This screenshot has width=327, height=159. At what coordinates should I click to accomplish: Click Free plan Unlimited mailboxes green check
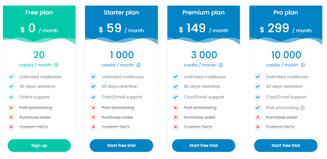[11, 77]
